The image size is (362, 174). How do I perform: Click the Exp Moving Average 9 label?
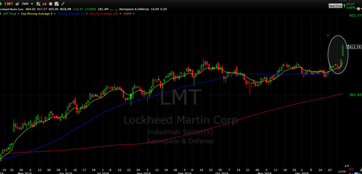[x=36, y=14]
